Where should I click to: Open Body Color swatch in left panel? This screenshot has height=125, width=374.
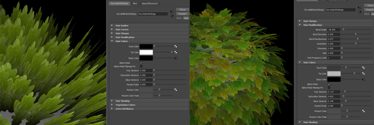point(146,58)
